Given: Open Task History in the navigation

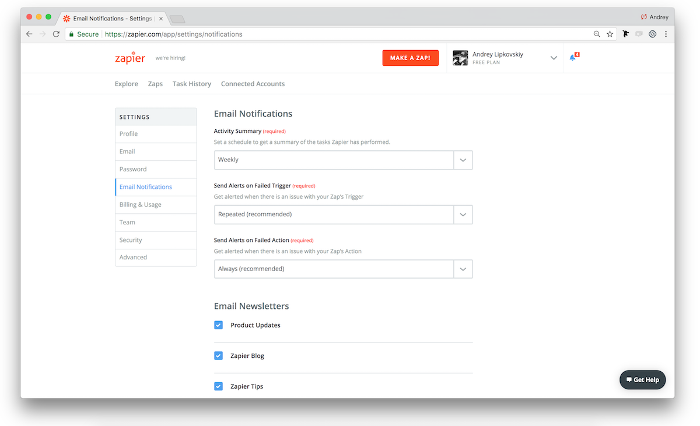Looking at the screenshot, I should (x=192, y=84).
